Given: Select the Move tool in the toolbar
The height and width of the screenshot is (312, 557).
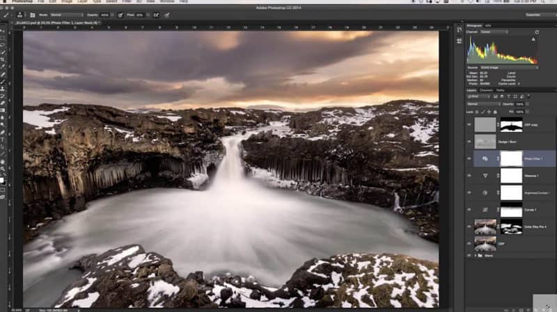Looking at the screenshot, I should [3, 31].
